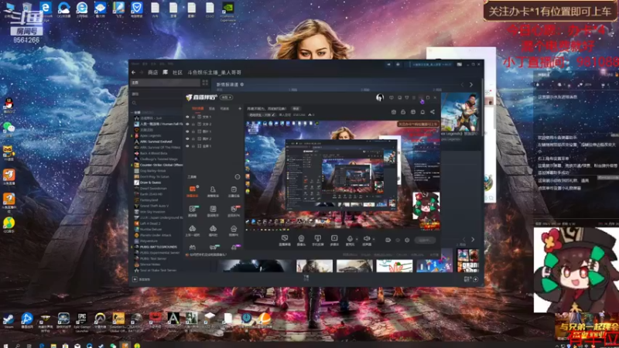Screen dimensions: 619x348
Task: Click the share icon above the stream preview
Action: [x=433, y=112]
